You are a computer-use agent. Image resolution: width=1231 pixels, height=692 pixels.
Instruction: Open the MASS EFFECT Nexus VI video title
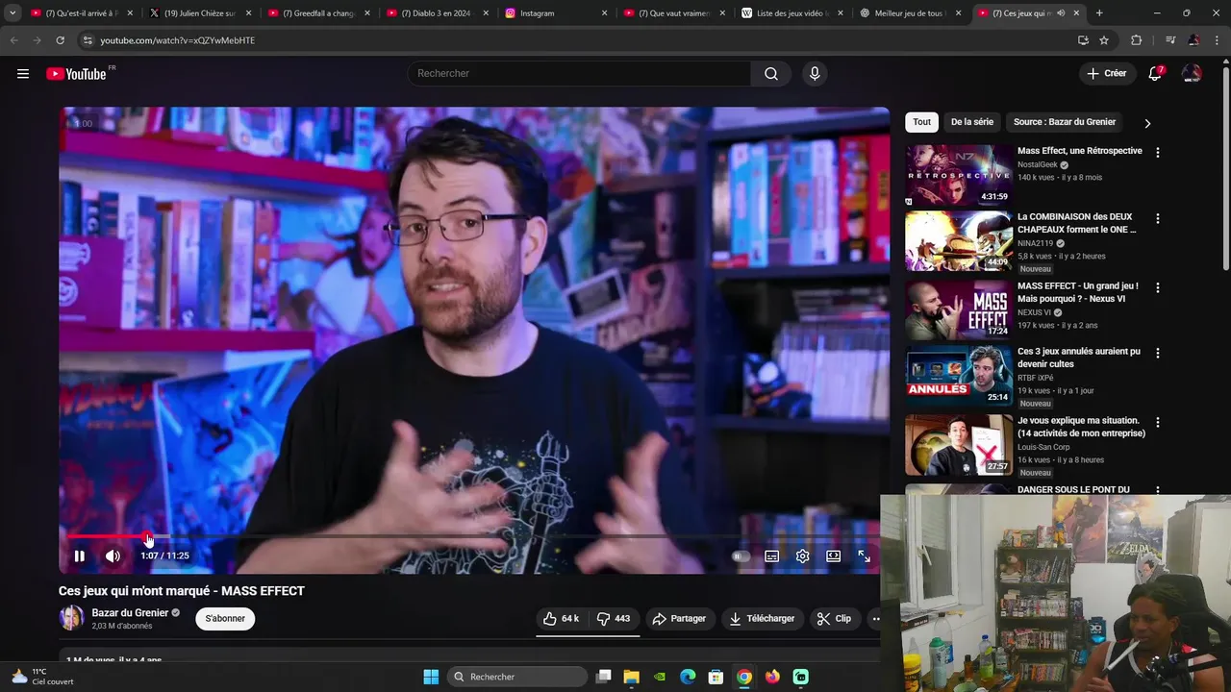pos(1077,292)
